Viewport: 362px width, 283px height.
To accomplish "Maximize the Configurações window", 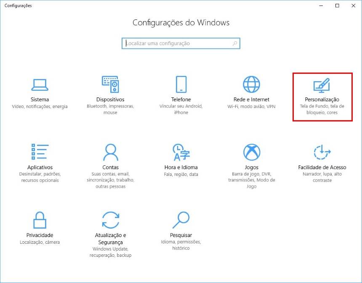I will coord(337,5).
